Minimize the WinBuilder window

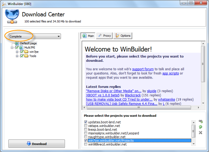[184, 3]
